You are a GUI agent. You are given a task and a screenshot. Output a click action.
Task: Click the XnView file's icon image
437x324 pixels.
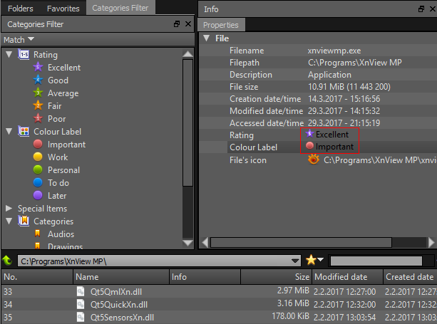tap(314, 160)
